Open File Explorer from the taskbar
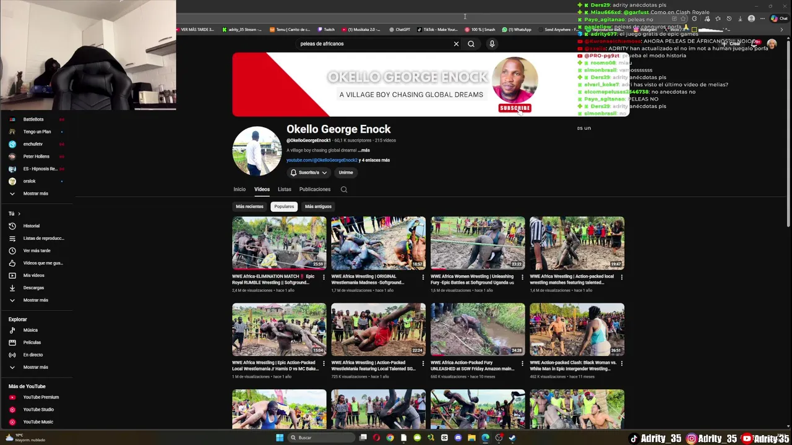Viewport: 792px width, 445px height. pos(471,438)
